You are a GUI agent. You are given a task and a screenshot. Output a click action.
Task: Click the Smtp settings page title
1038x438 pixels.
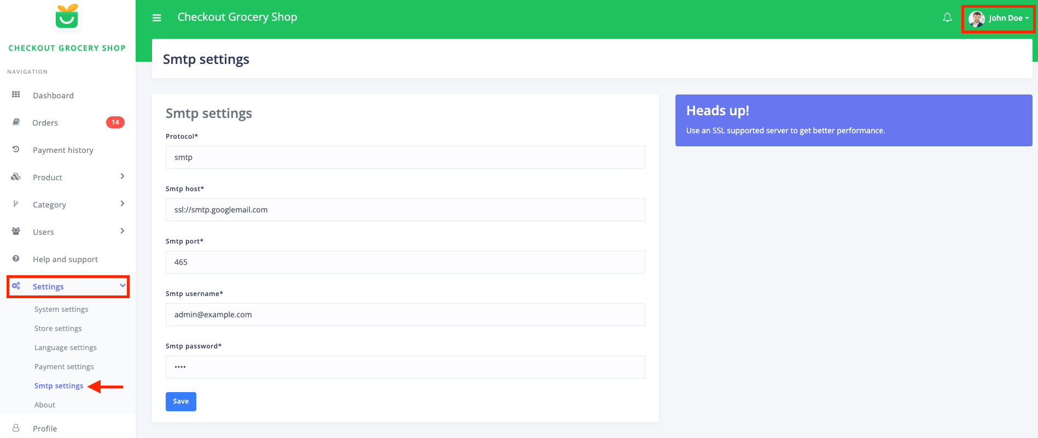tap(206, 59)
